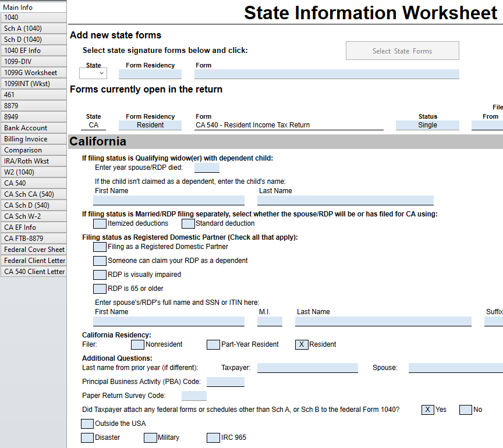
Task: Select the Part-Year Resident filer checkbox
Action: click(x=213, y=345)
